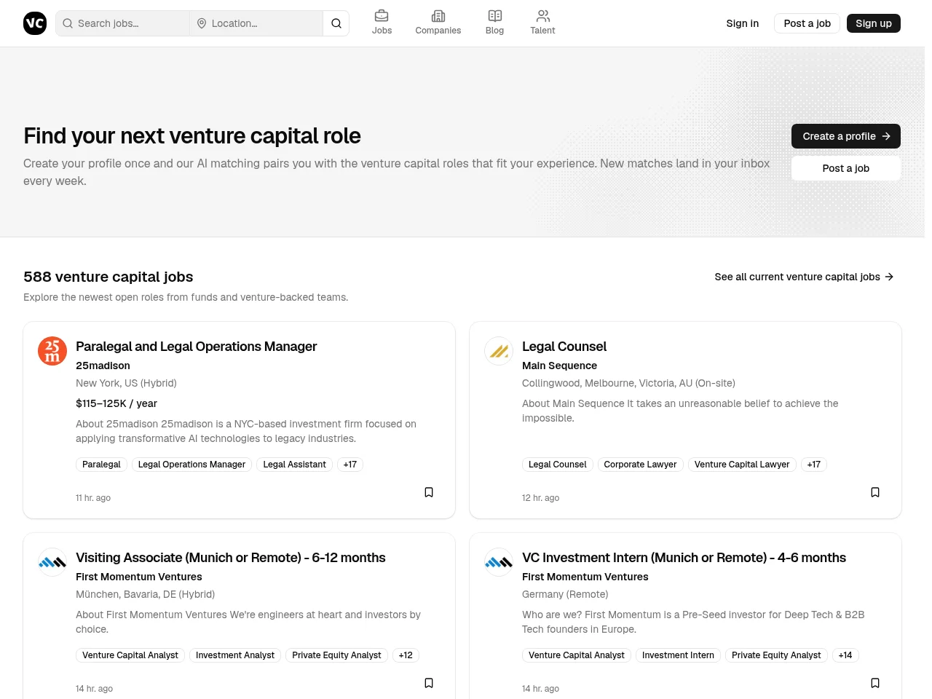Open the Talent nav item
The width and height of the screenshot is (932, 699).
coord(542,23)
